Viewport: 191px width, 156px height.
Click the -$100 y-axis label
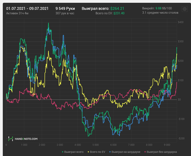tap(181, 119)
